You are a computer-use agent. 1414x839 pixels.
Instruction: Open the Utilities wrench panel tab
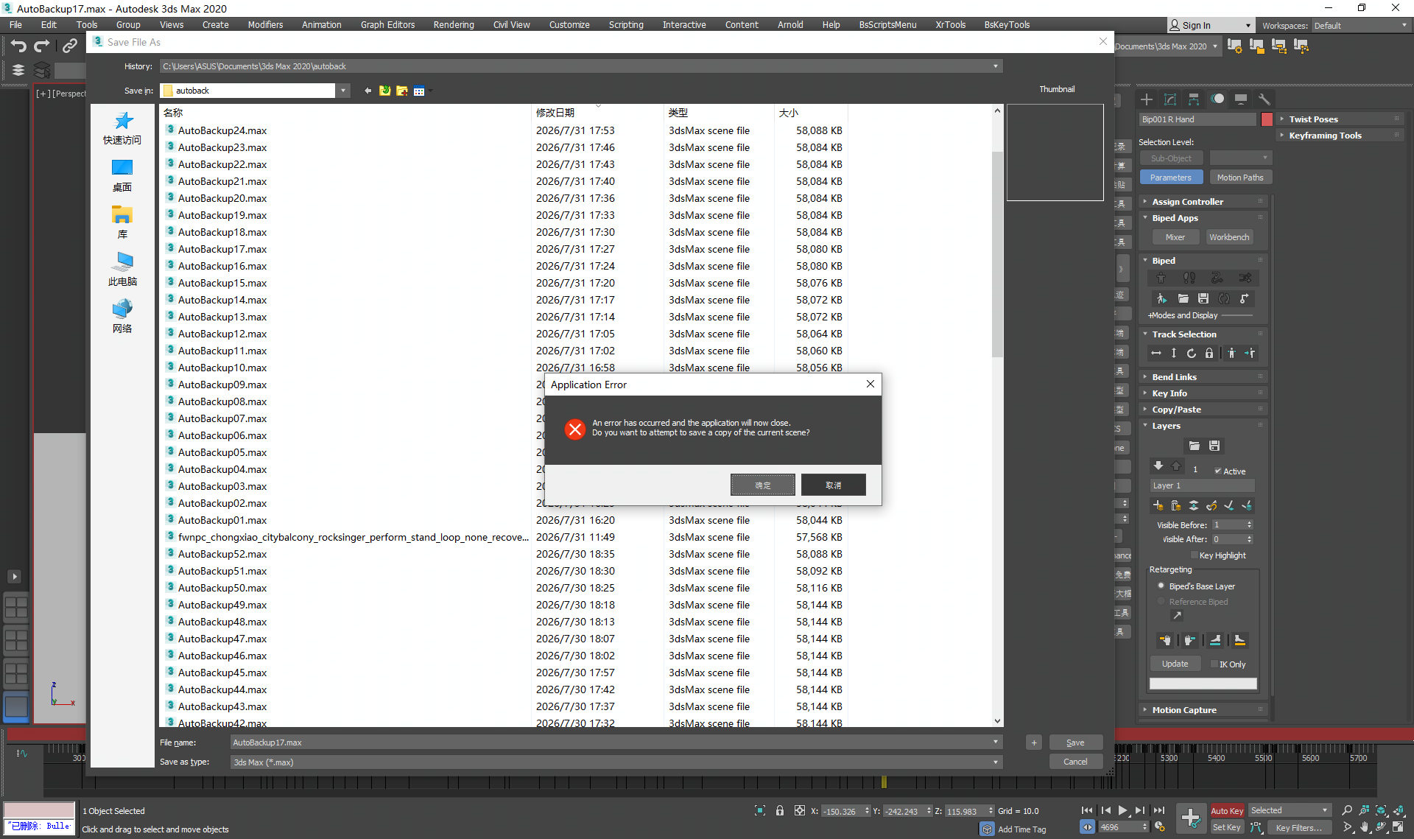[1264, 99]
